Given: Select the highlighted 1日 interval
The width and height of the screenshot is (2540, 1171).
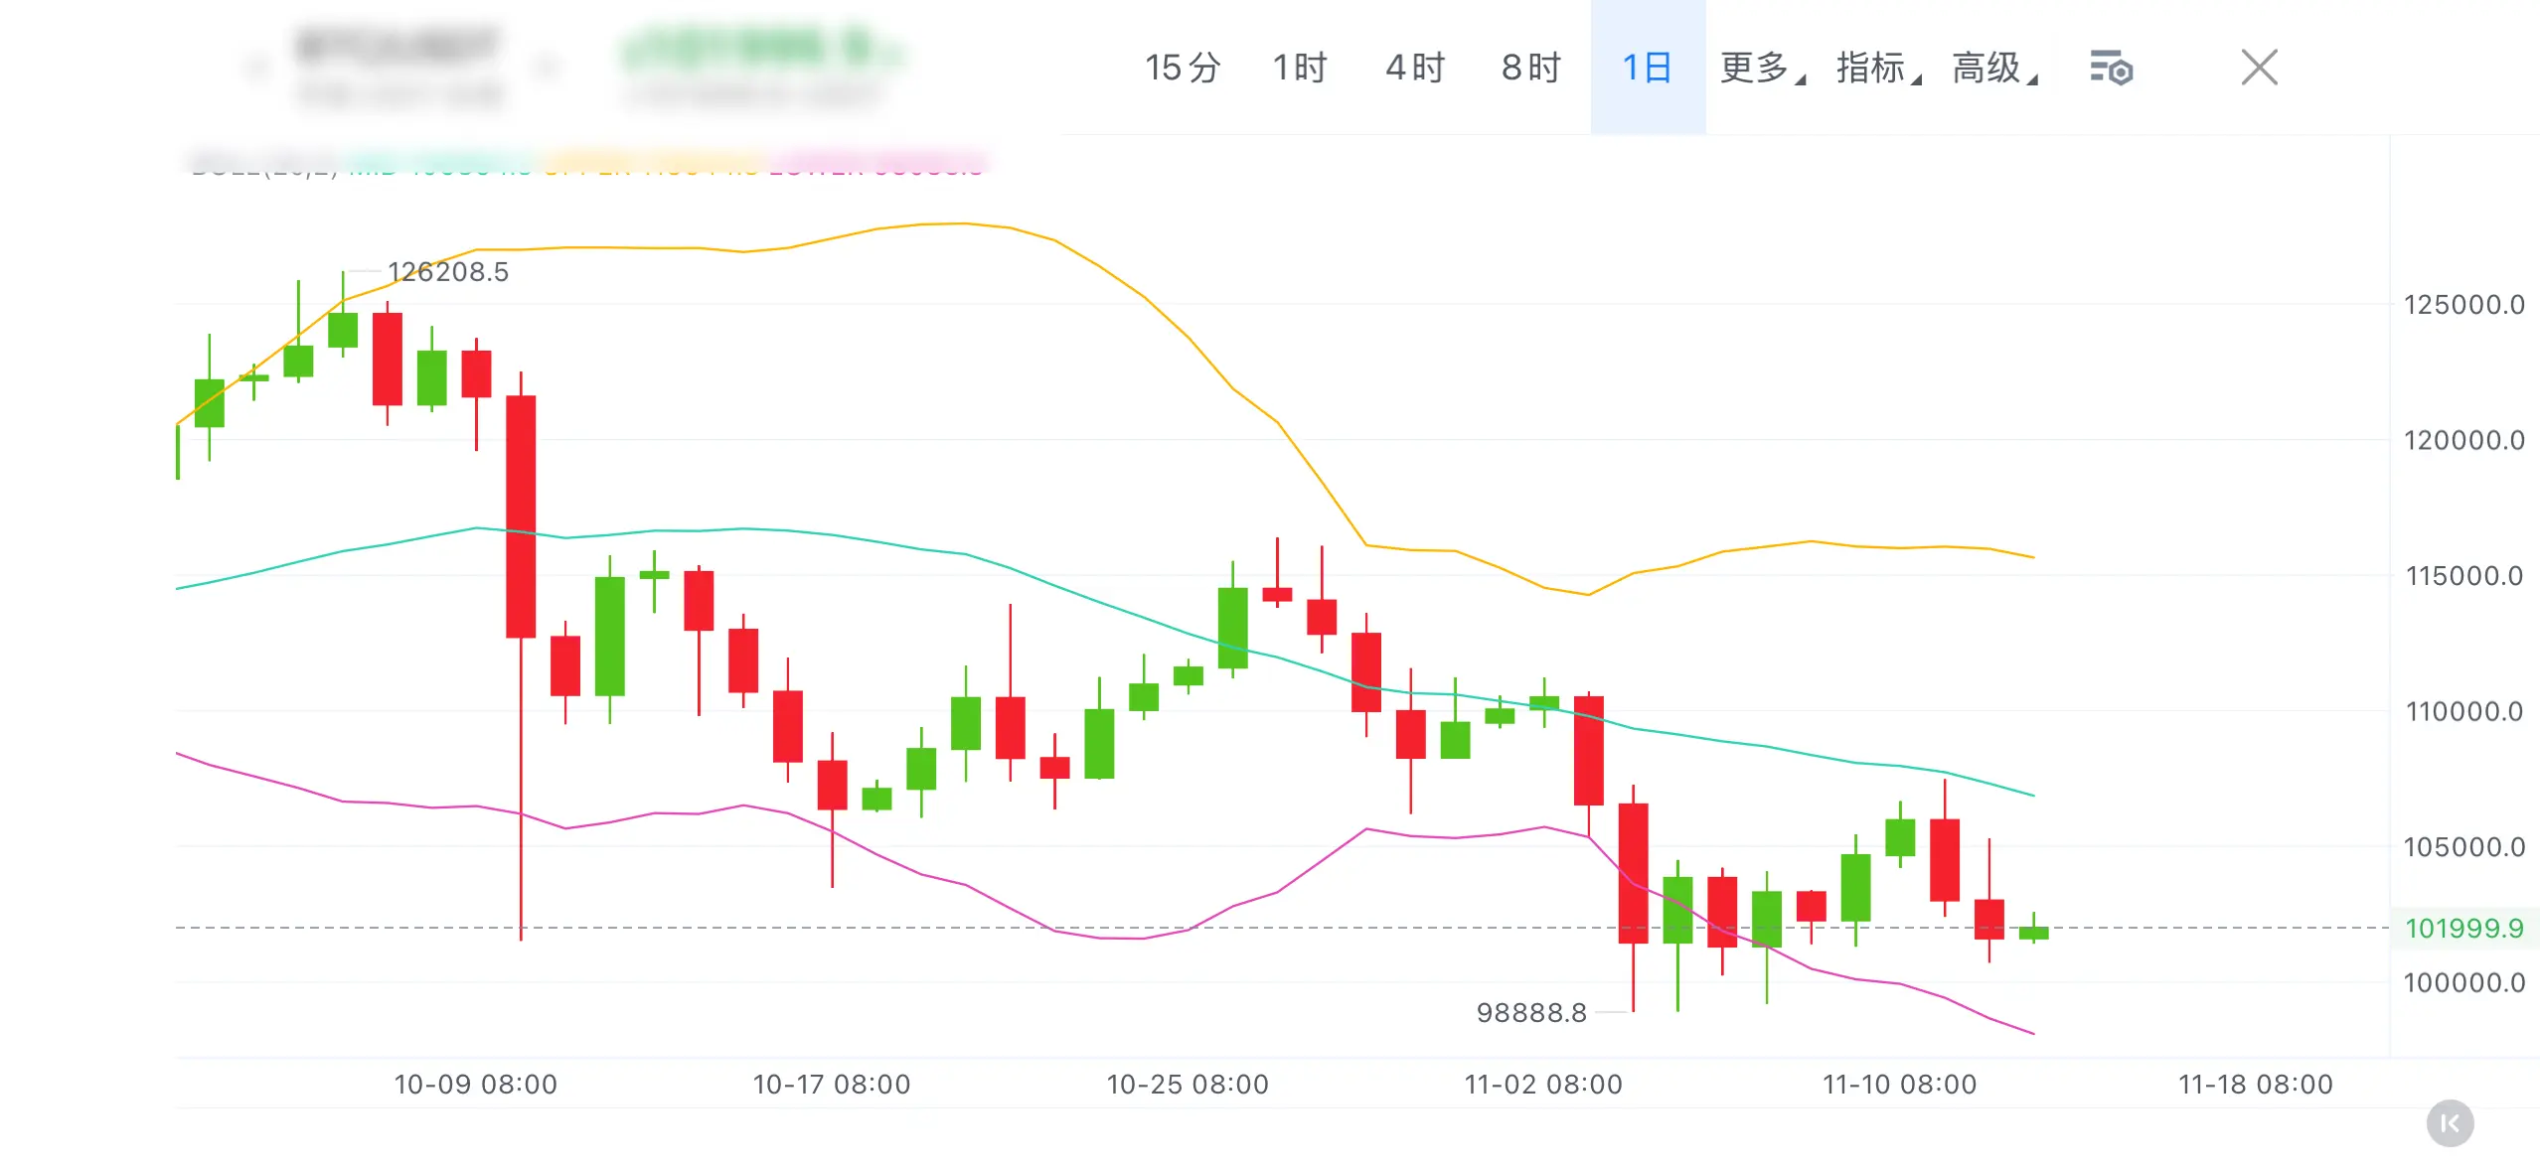Looking at the screenshot, I should (x=1647, y=69).
